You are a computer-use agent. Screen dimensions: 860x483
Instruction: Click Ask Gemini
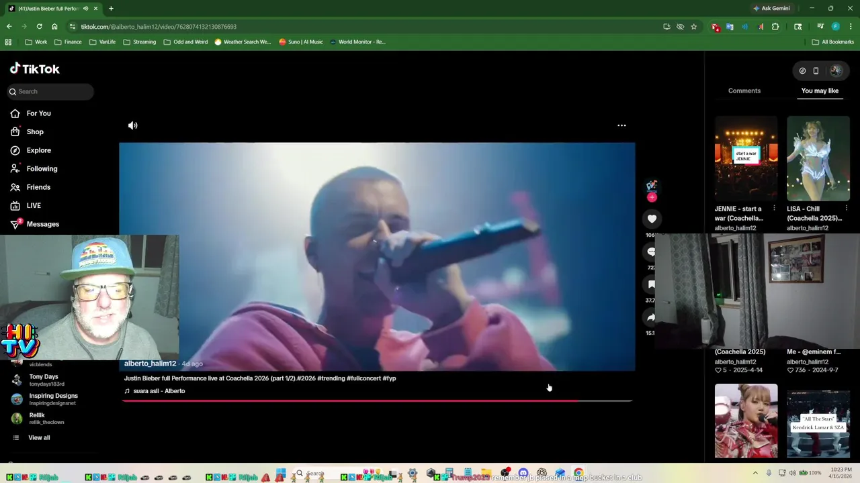tap(771, 8)
